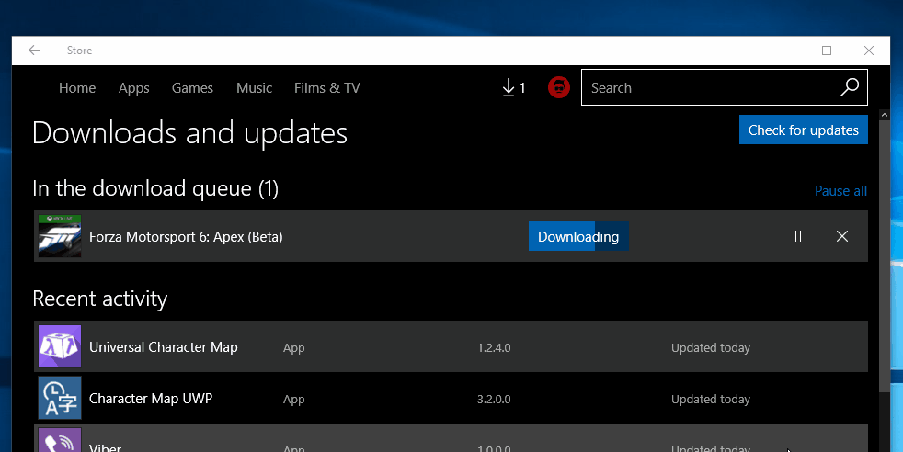Open Forza Motorsport 6 thumbnail
The height and width of the screenshot is (452, 903).
pyautogui.click(x=60, y=236)
